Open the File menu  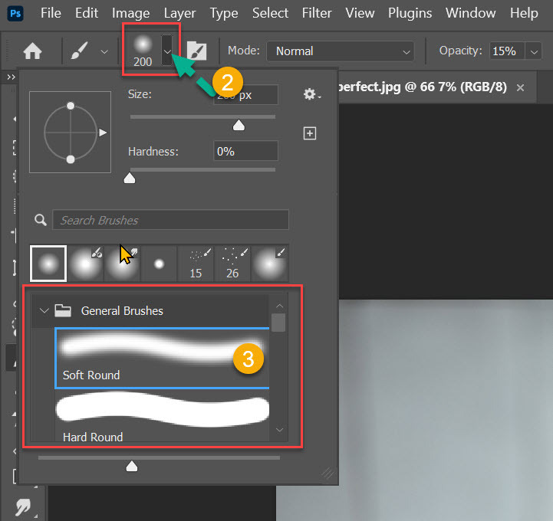coord(51,13)
